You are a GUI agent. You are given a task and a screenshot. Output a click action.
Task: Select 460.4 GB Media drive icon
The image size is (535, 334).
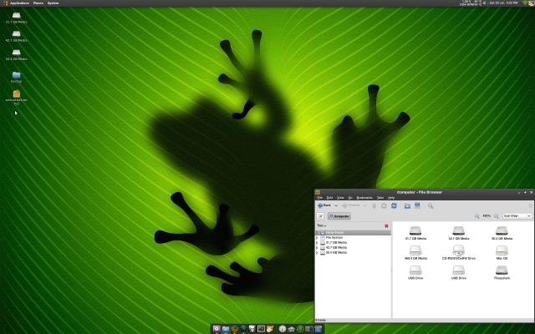pos(415,252)
